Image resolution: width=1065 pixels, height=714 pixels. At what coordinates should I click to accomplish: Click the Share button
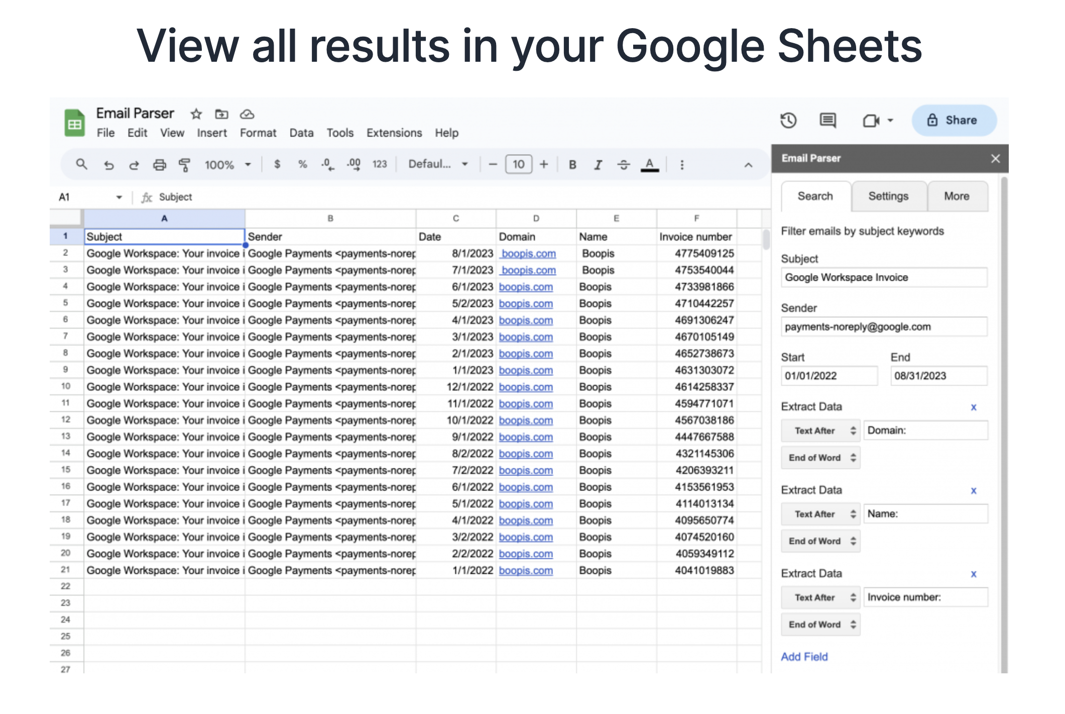954,121
